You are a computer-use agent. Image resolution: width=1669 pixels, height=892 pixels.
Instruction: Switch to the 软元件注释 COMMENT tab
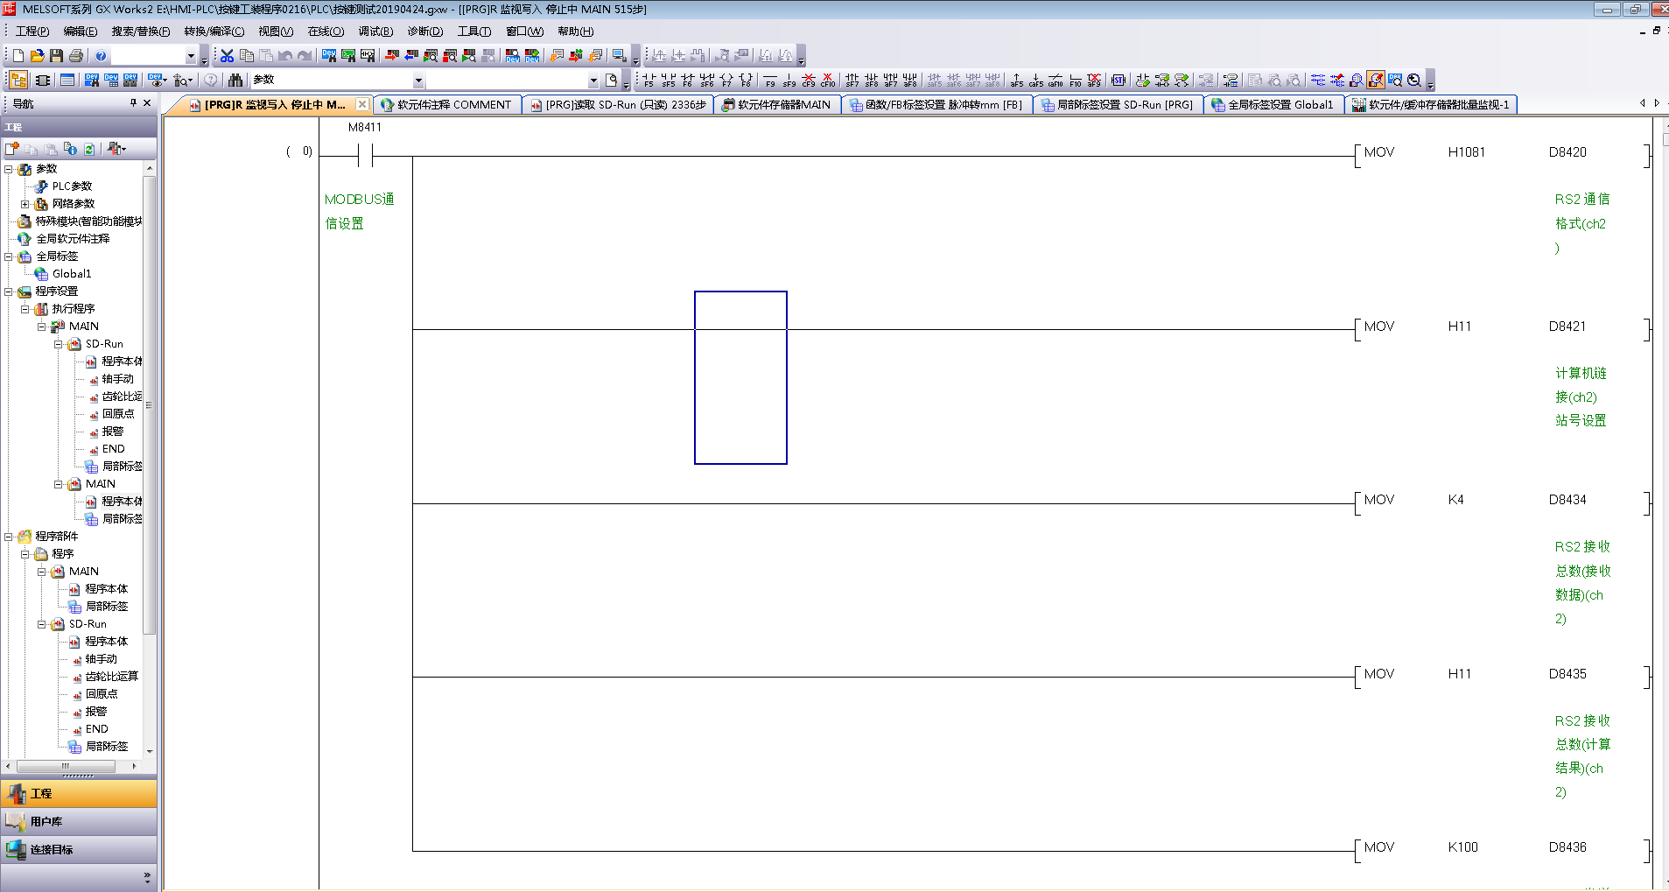coord(447,105)
